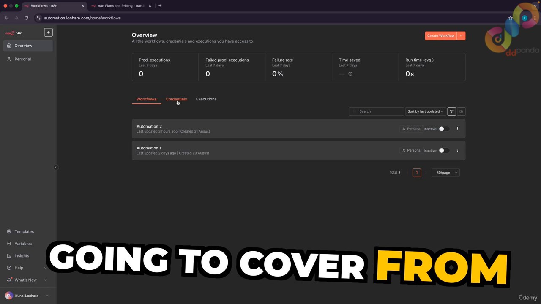Focus the workflow Search field
The height and width of the screenshot is (304, 541).
click(x=376, y=111)
